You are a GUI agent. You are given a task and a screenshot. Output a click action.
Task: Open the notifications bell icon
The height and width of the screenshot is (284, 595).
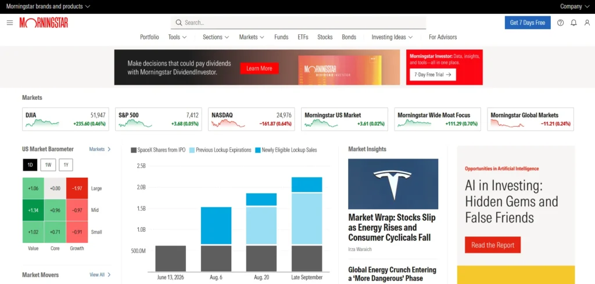point(574,23)
